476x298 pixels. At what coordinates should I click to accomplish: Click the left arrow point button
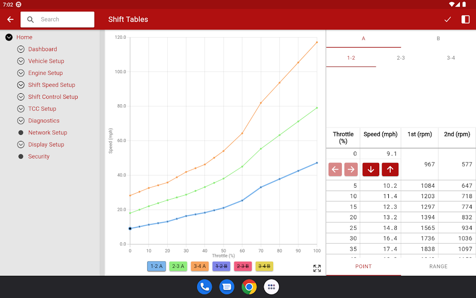coord(336,170)
